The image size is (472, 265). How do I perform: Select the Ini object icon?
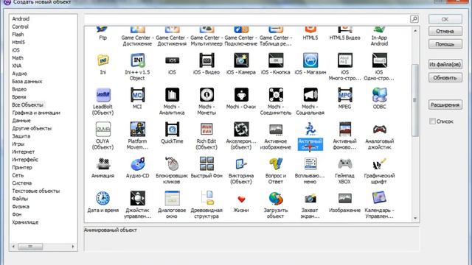coord(103,60)
